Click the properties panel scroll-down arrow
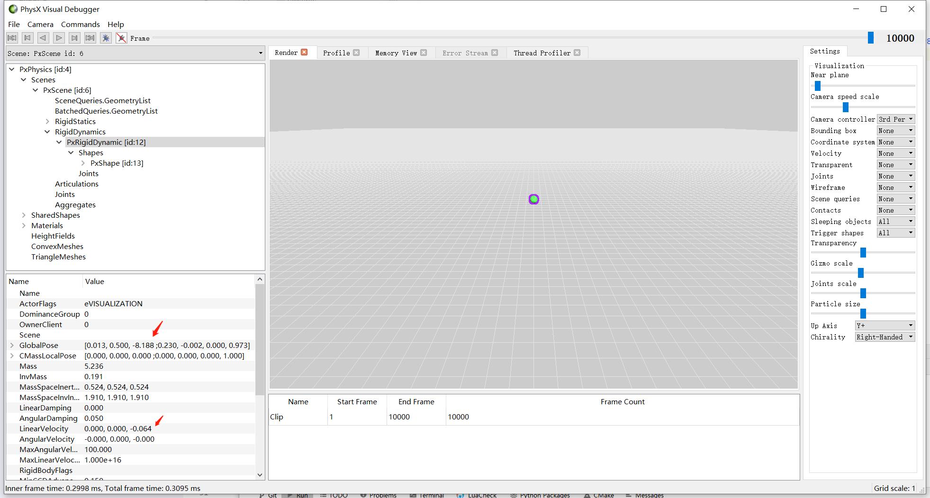Viewport: 930px width, 498px height. (x=260, y=475)
